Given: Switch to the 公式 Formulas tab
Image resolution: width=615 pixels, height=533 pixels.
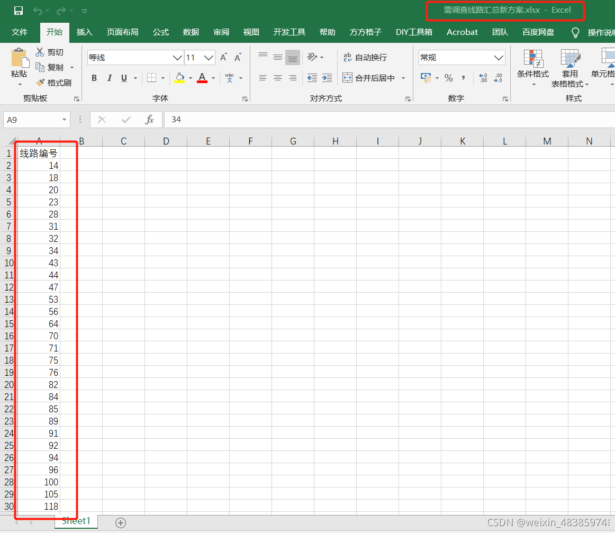Looking at the screenshot, I should [x=161, y=32].
